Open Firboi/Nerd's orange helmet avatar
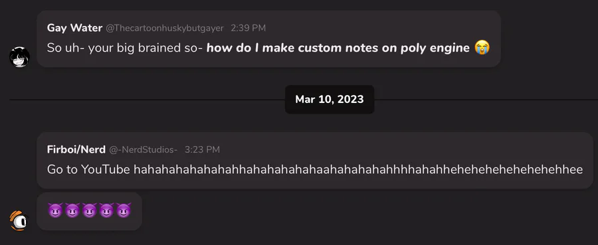The height and width of the screenshot is (245, 598). point(19,220)
